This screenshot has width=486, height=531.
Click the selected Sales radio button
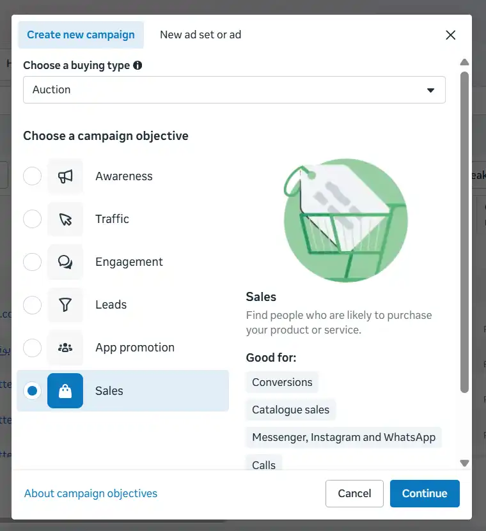(x=32, y=391)
